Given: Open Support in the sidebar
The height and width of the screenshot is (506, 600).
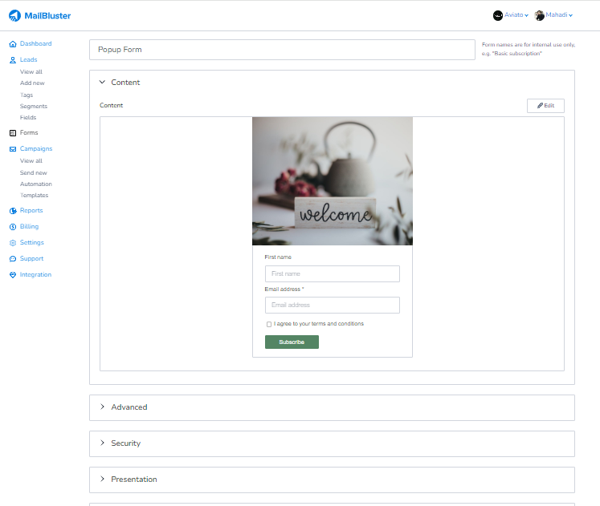Looking at the screenshot, I should tap(32, 258).
